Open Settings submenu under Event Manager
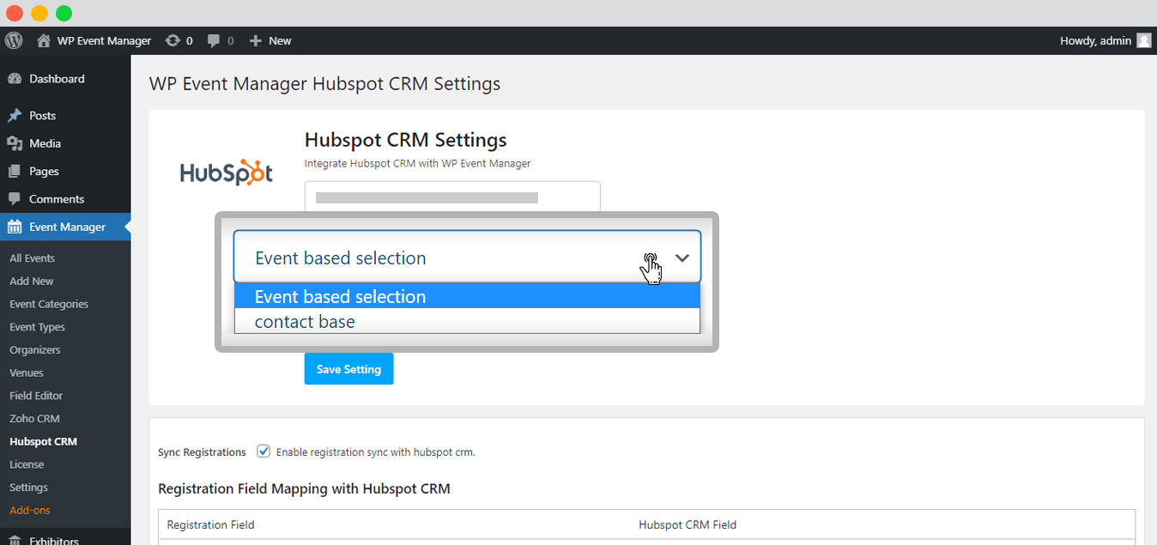1157x545 pixels. point(28,487)
